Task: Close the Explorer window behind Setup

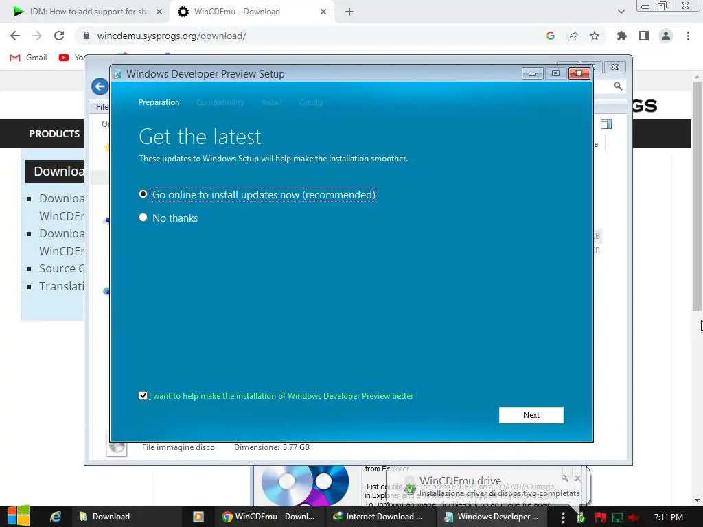Action: click(x=614, y=67)
